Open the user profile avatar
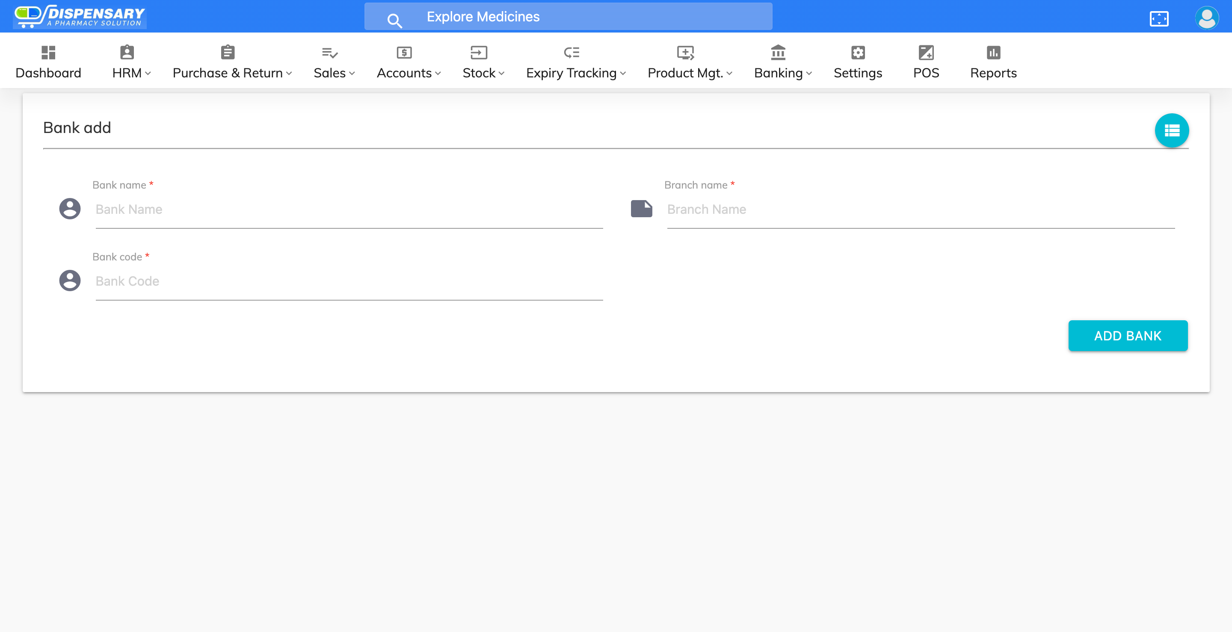 pos(1206,18)
